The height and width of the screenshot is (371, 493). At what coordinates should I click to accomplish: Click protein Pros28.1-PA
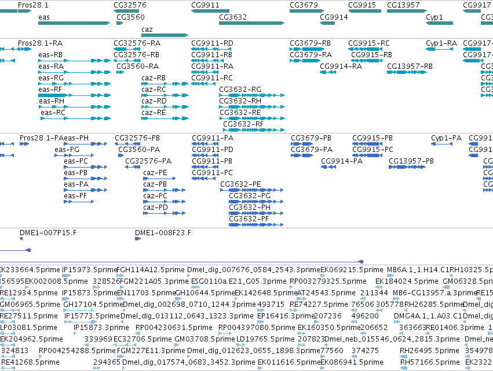42,138
